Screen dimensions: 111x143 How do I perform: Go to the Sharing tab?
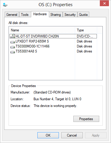pyautogui.click(x=56, y=15)
